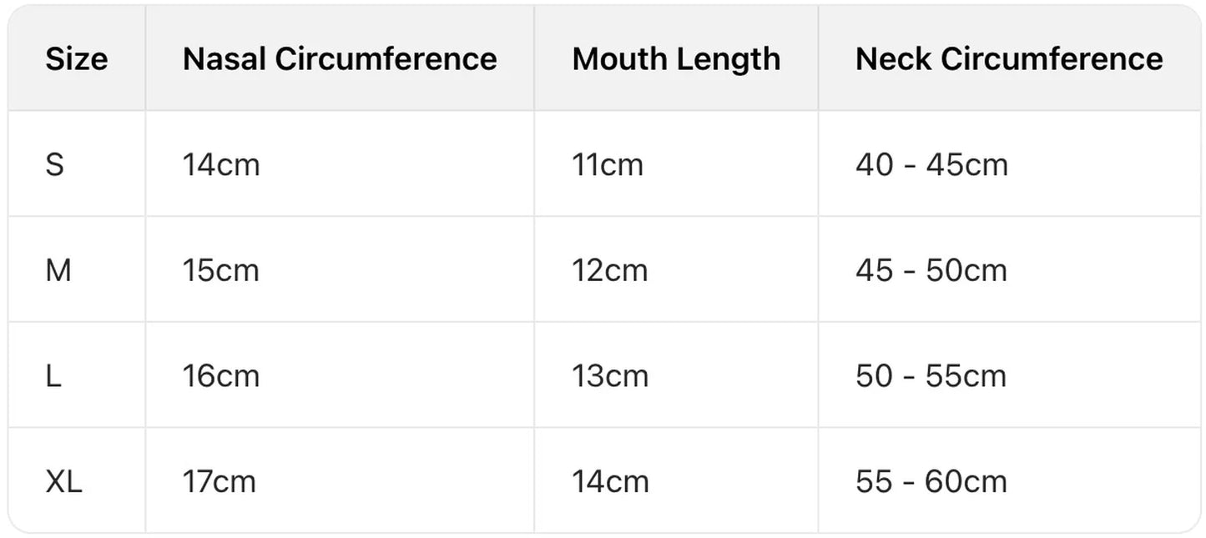This screenshot has width=1206, height=538.
Task: Click the Mouth Length column header
Action: (x=676, y=59)
